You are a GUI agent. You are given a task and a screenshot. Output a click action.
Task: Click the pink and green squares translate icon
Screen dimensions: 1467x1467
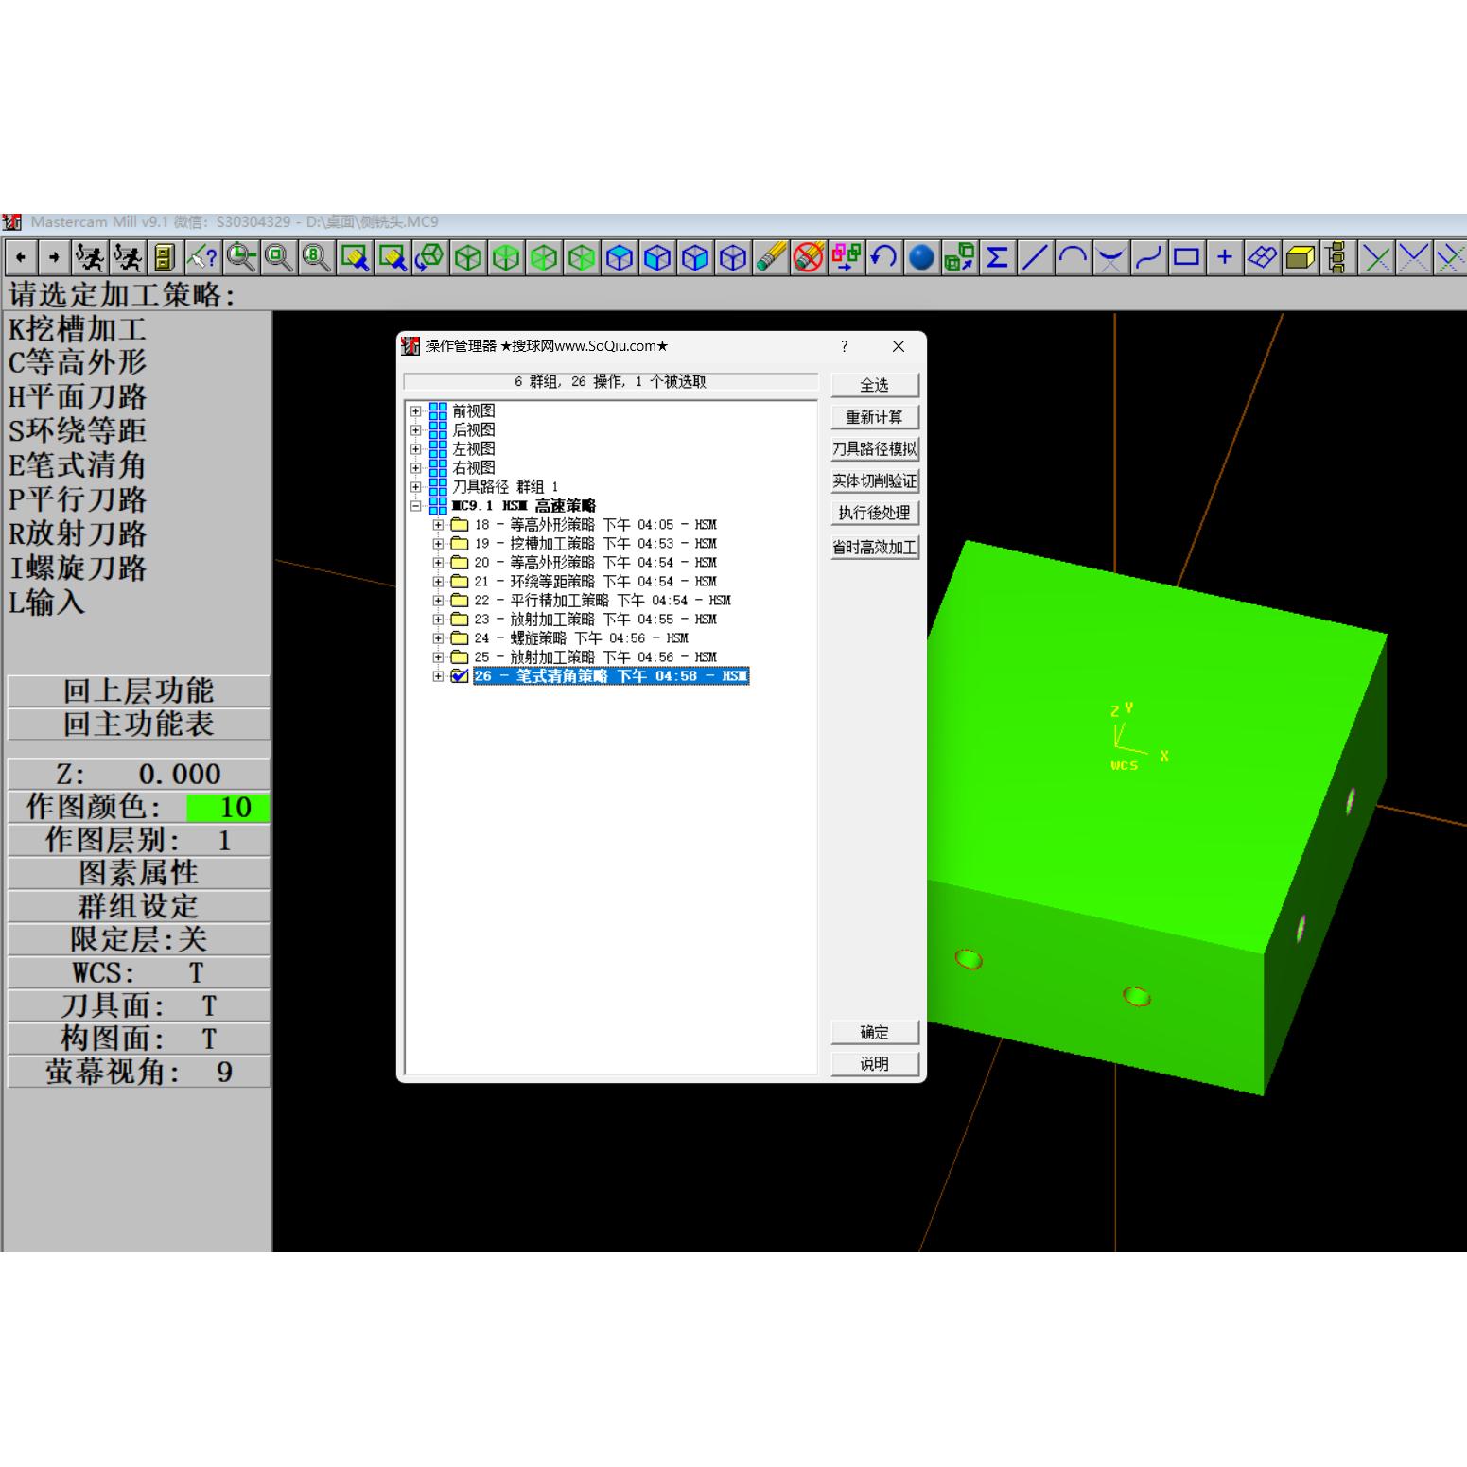[847, 257]
